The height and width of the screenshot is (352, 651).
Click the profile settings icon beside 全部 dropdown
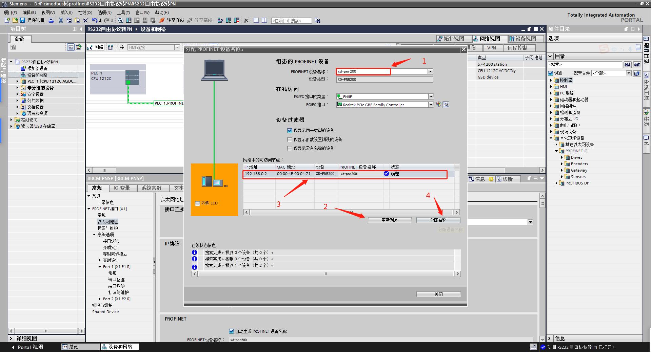click(637, 73)
